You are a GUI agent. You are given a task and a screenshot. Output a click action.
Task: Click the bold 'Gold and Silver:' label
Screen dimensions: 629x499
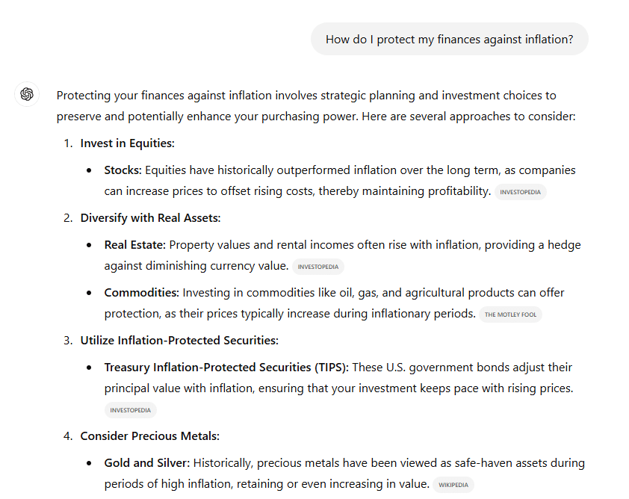tap(147, 463)
